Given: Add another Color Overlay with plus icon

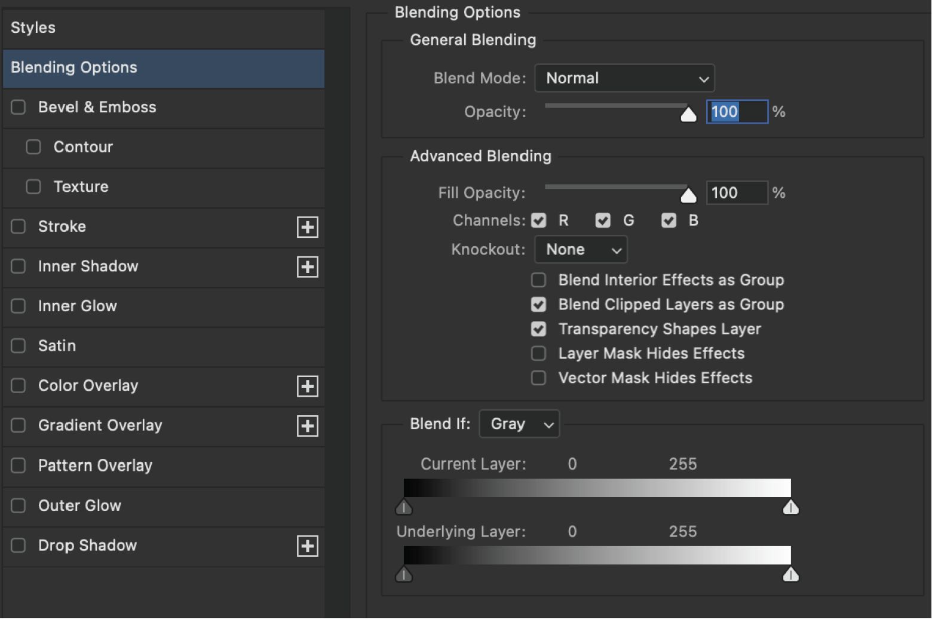Looking at the screenshot, I should [x=308, y=387].
